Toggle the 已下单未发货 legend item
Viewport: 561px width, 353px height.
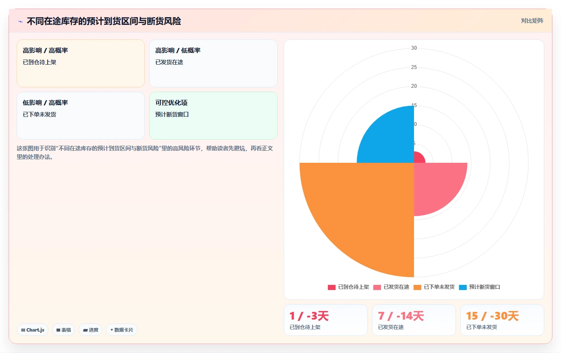coord(434,287)
